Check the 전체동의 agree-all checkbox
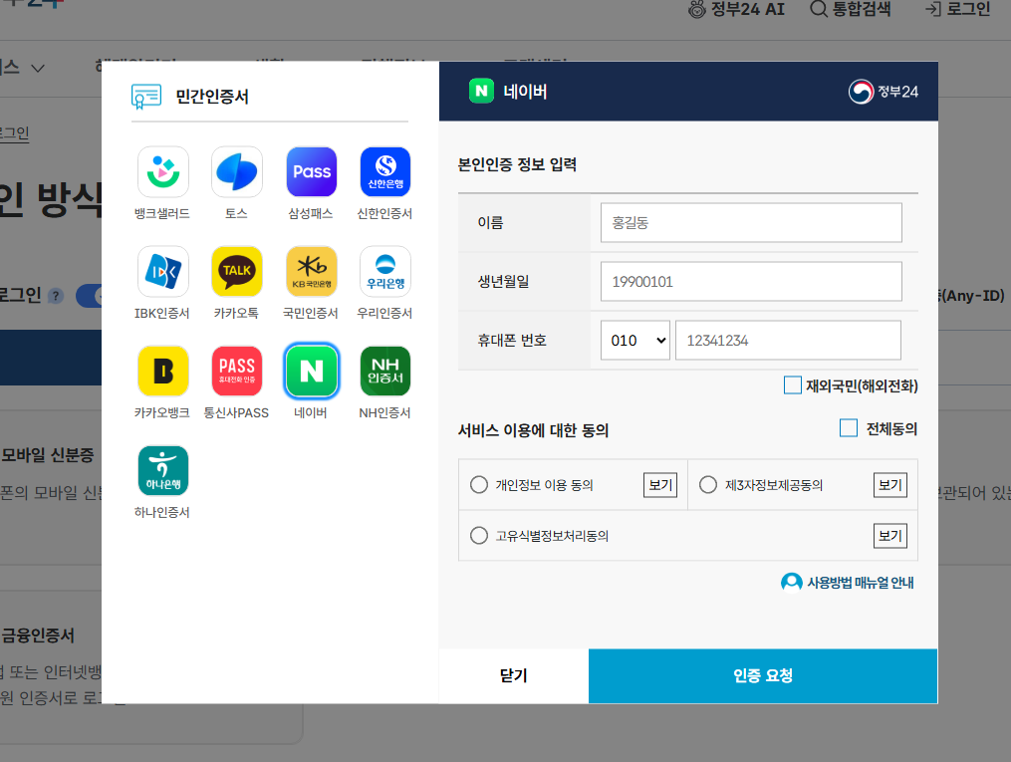Screen dimensions: 1011x762 coord(849,428)
